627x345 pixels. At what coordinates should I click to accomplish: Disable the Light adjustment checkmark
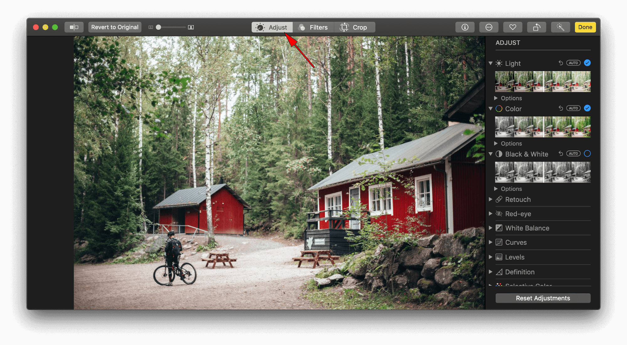587,63
